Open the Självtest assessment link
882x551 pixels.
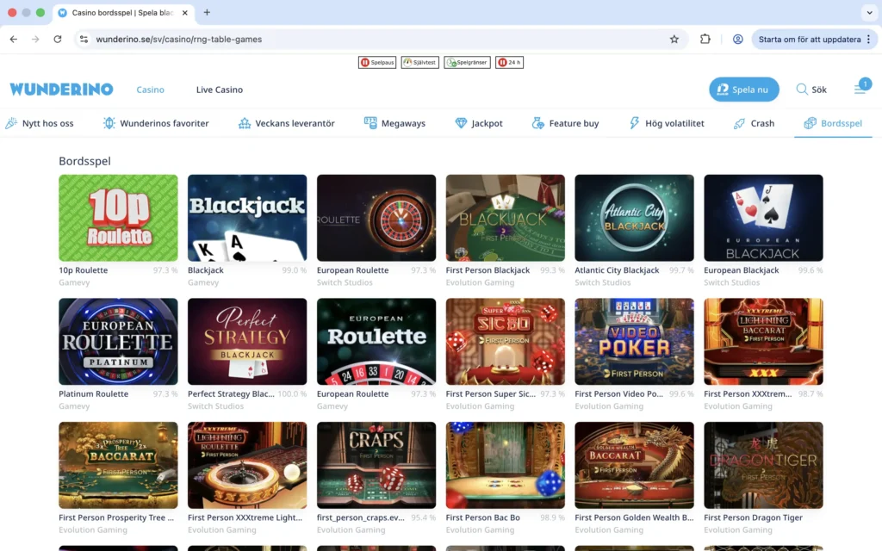[419, 62]
